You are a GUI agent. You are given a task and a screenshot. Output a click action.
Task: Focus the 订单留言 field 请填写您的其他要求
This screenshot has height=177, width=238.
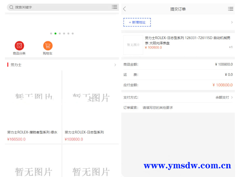[x=158, y=108]
